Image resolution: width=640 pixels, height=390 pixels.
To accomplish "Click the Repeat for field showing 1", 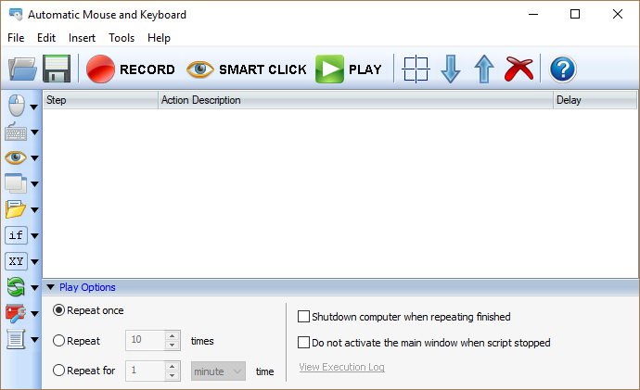I will click(146, 371).
